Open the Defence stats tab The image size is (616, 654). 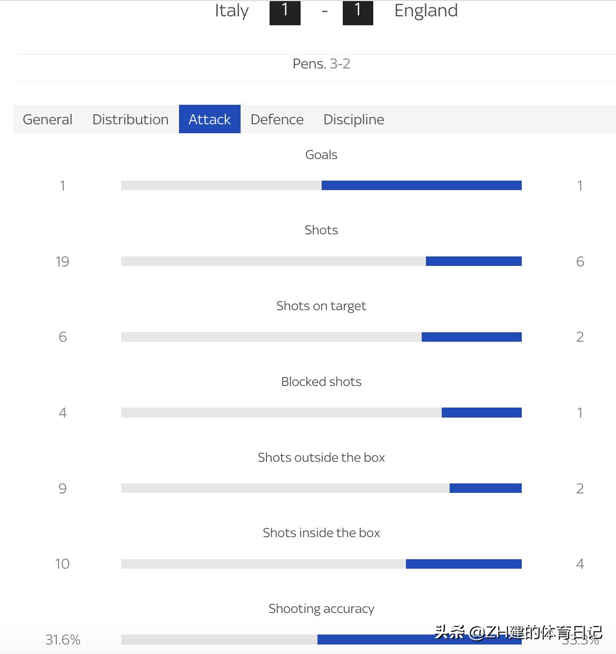(277, 120)
